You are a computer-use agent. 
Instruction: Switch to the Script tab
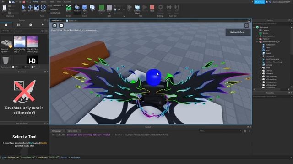point(71,21)
